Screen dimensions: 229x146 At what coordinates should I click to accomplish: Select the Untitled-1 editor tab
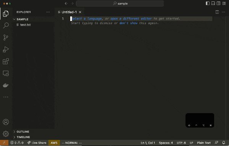pyautogui.click(x=69, y=12)
